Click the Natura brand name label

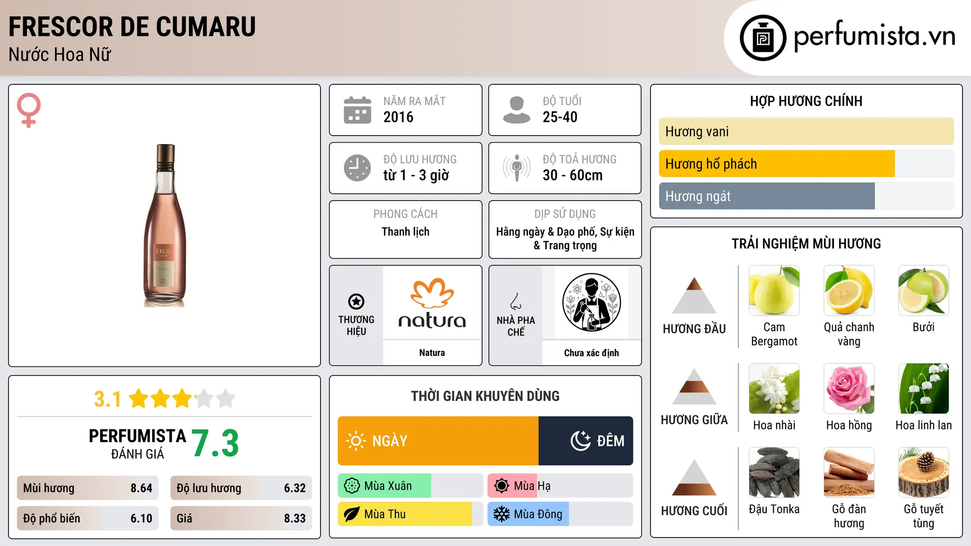point(432,353)
